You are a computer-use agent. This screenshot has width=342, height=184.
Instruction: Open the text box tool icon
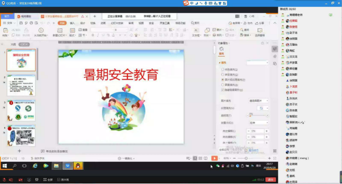coord(196,30)
